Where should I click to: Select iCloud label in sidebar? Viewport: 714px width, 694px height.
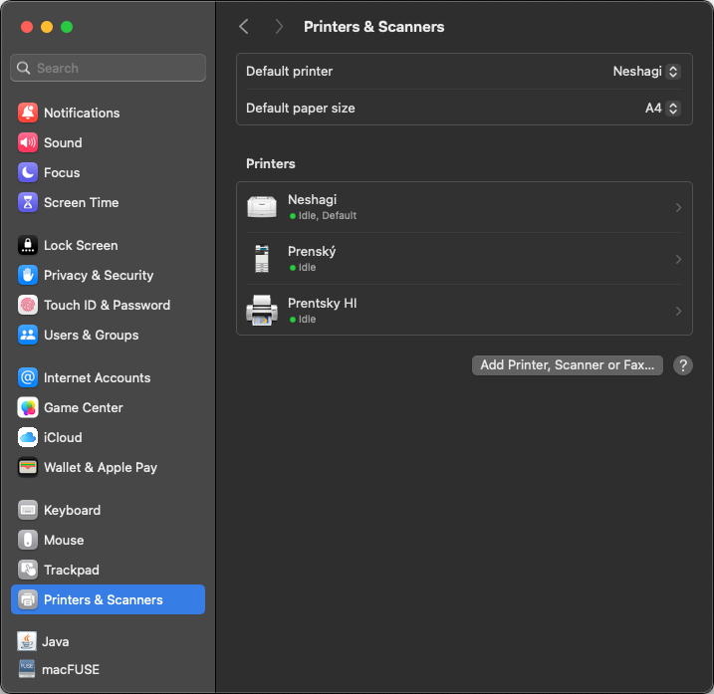(63, 438)
